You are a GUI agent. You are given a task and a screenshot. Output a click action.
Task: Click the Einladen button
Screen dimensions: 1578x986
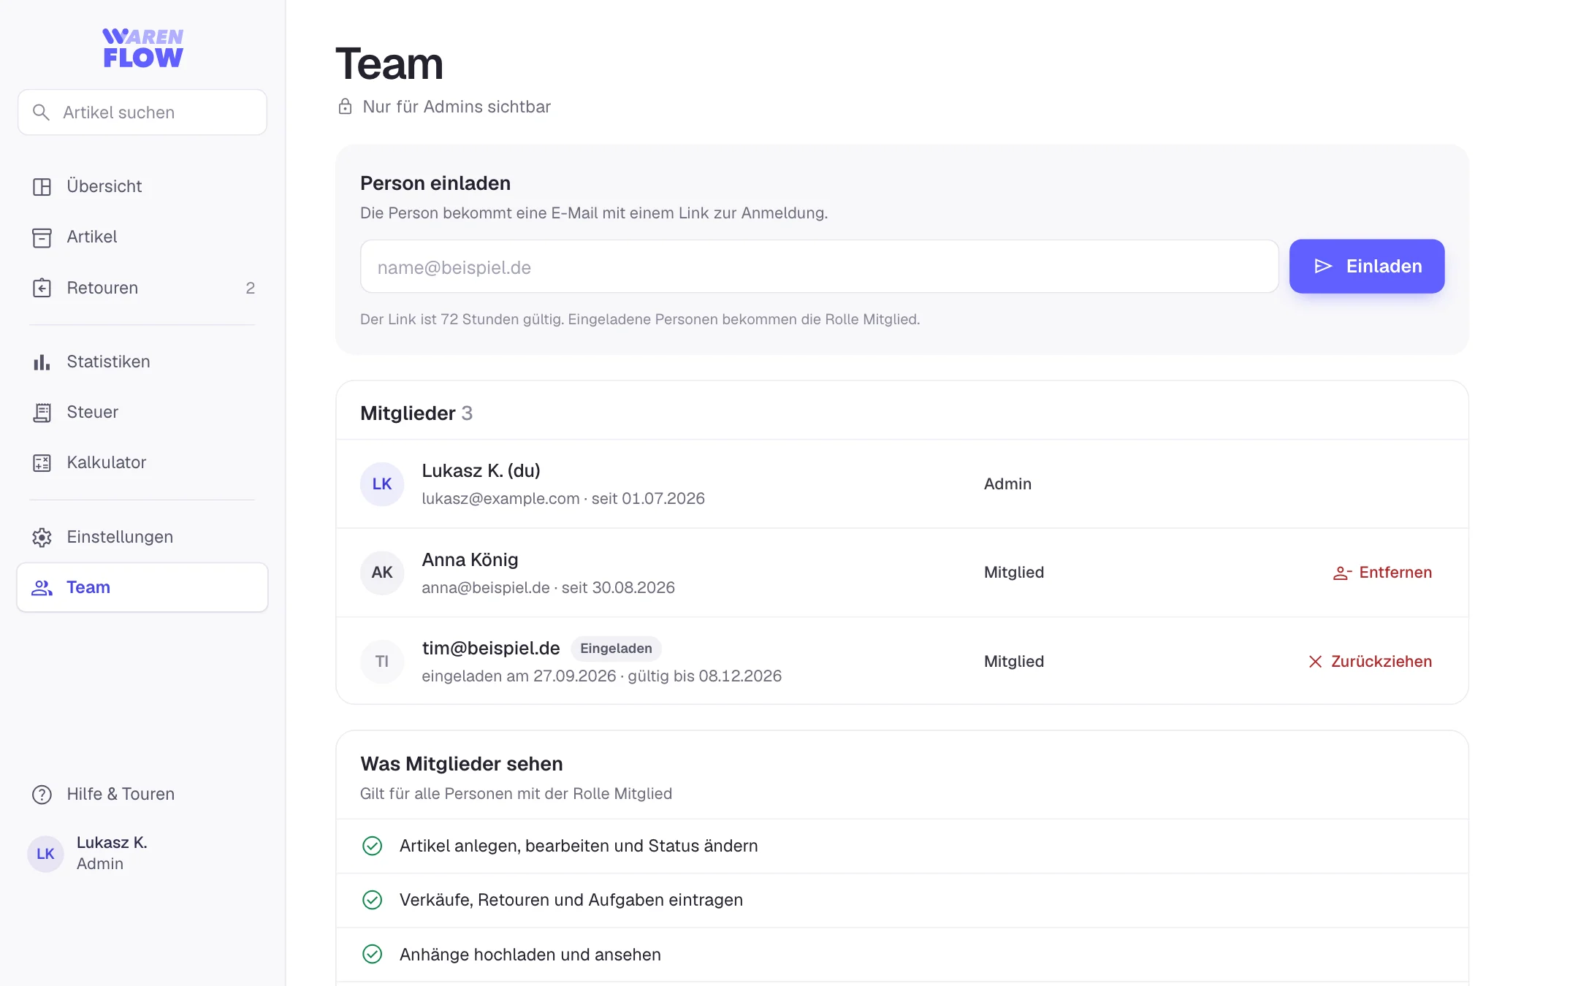pyautogui.click(x=1367, y=267)
